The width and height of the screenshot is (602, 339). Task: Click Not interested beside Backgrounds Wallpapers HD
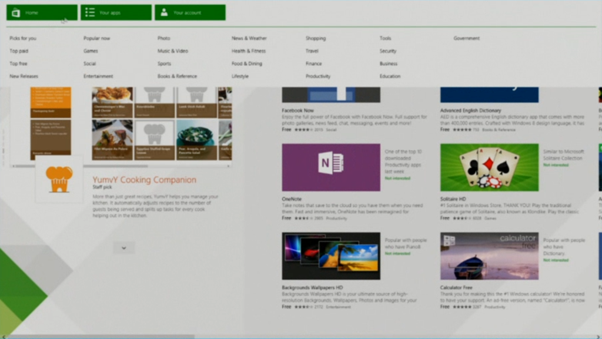pyautogui.click(x=397, y=253)
